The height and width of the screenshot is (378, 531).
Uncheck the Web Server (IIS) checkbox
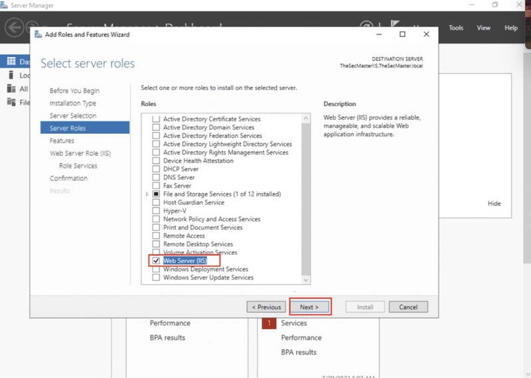[156, 261]
